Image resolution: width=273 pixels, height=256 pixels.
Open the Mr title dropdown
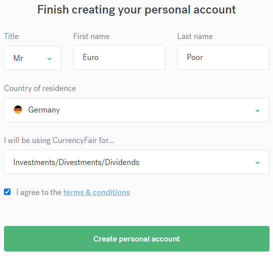pos(32,58)
